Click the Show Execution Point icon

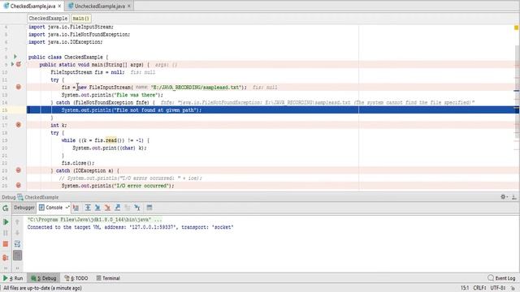coord(76,208)
